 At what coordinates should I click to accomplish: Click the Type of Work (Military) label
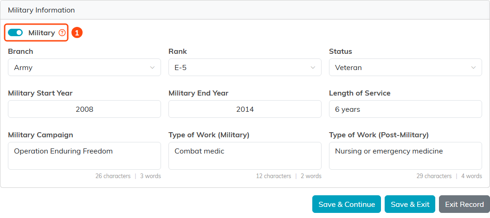[209, 135]
